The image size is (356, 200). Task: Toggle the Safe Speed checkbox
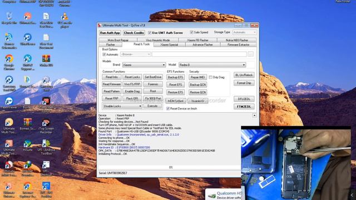[191, 32]
